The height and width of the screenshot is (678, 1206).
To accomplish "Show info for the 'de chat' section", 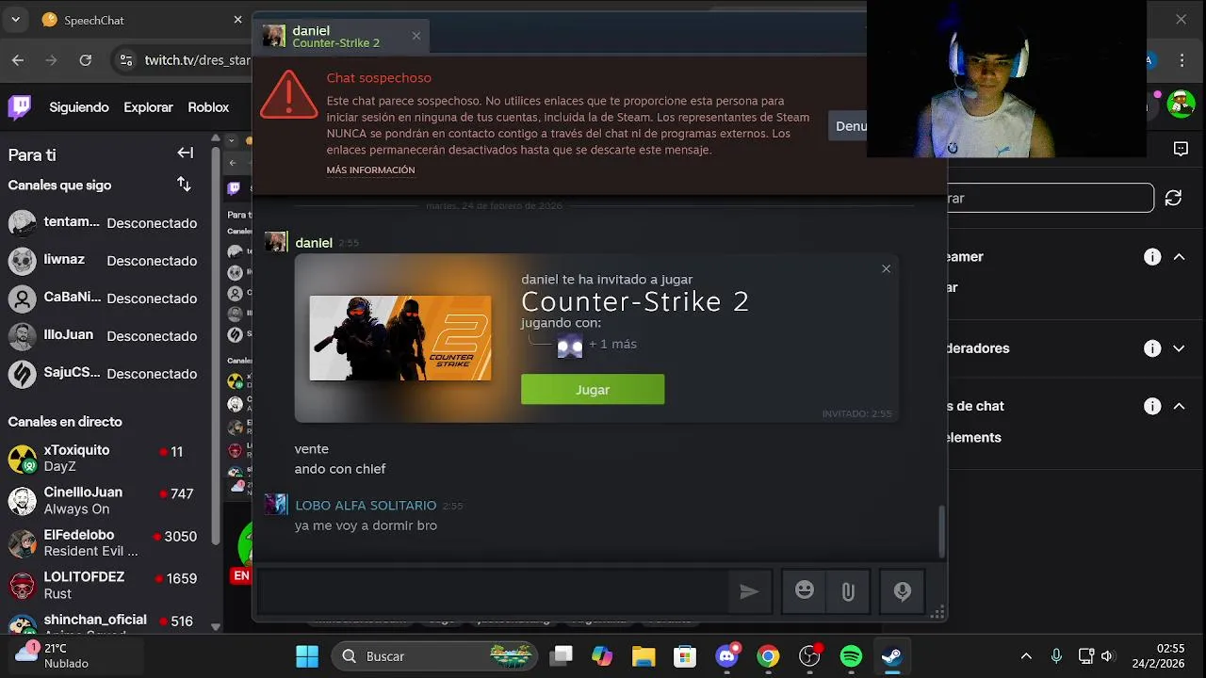I will [1152, 407].
